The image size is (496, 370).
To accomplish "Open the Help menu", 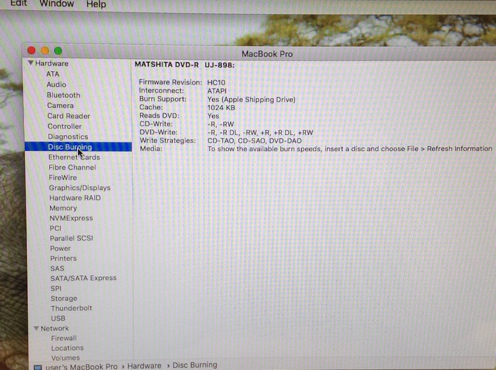I will (x=96, y=4).
